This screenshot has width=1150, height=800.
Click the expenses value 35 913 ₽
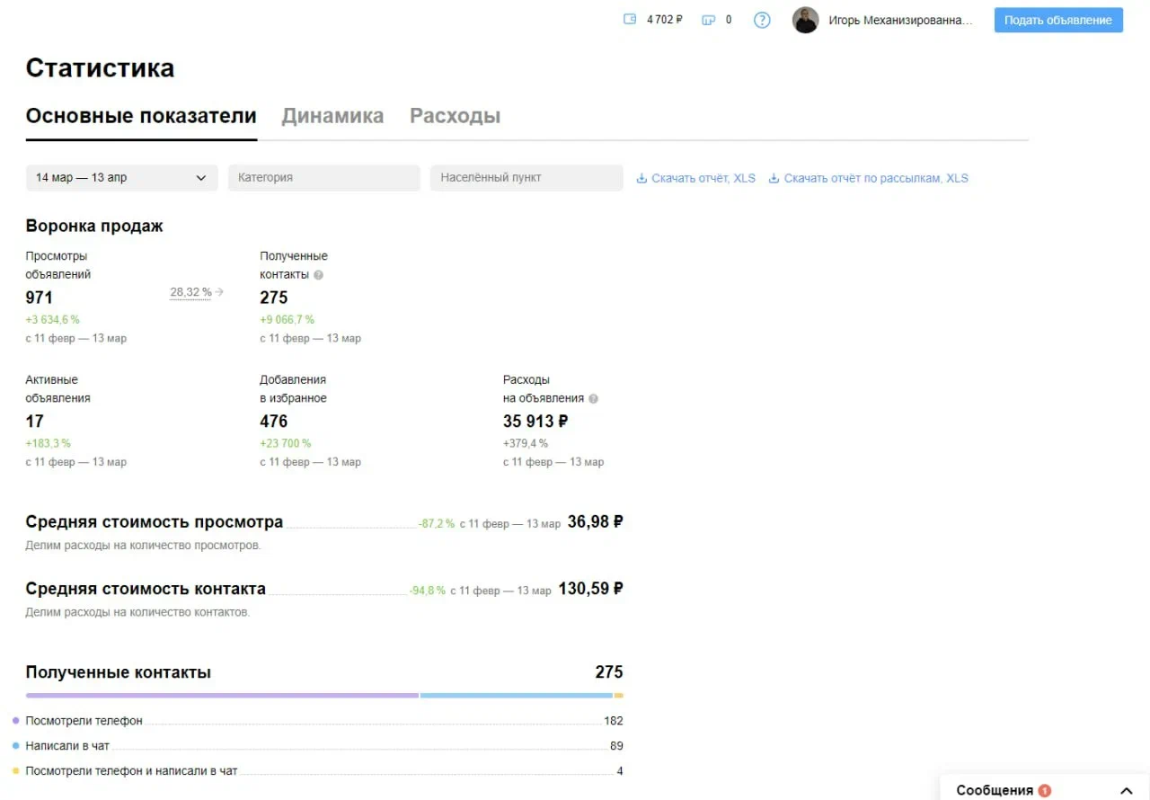pos(535,421)
